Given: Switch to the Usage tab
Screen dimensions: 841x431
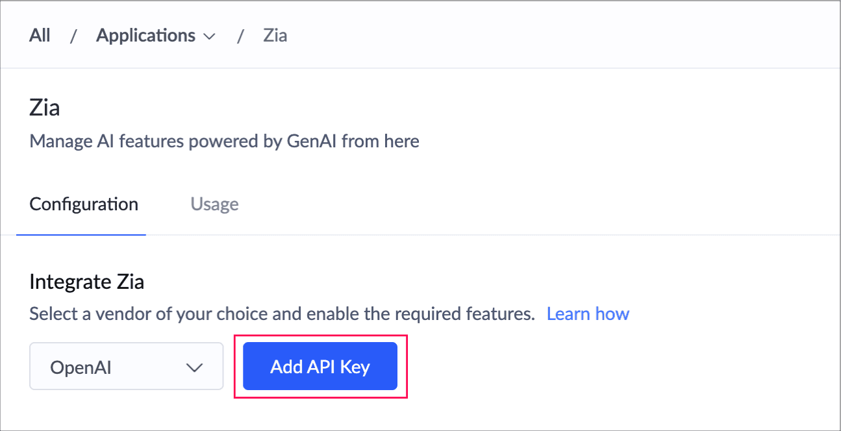Looking at the screenshot, I should [x=214, y=204].
